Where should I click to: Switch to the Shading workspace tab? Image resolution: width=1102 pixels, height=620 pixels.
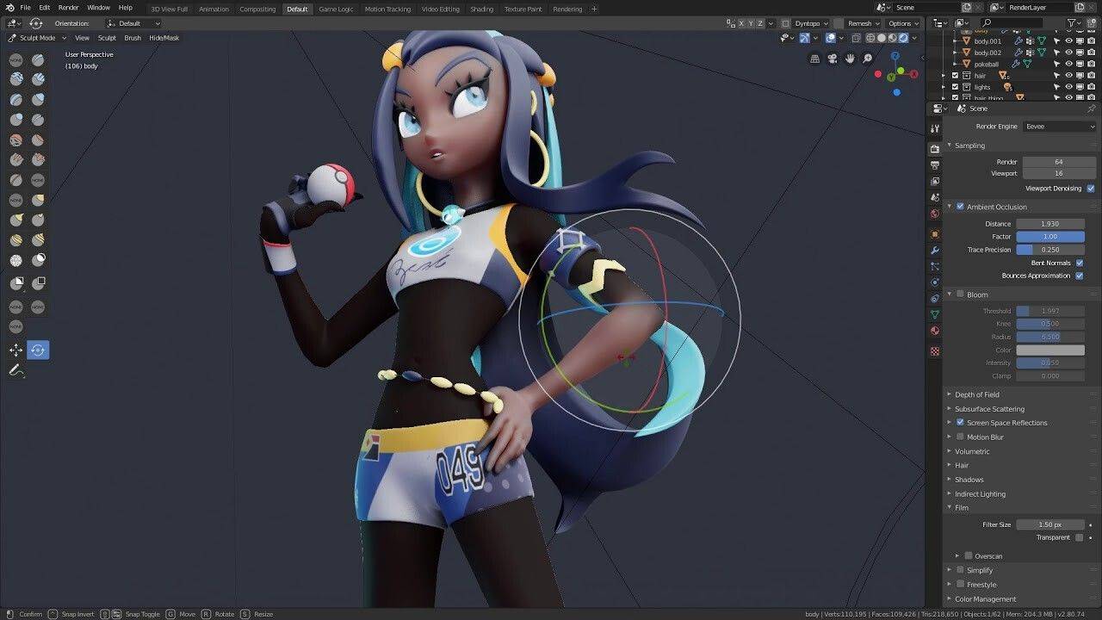pyautogui.click(x=481, y=9)
